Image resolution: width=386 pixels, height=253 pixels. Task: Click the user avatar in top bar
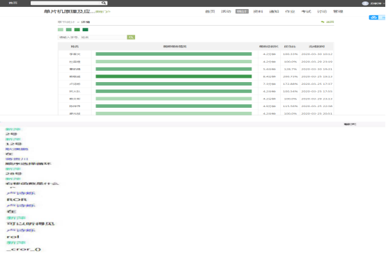click(x=365, y=3)
